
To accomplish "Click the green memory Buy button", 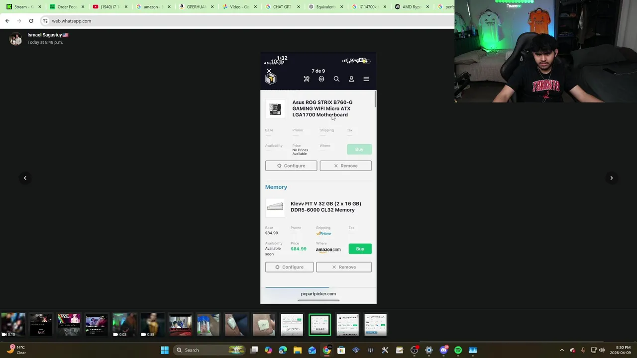I will coord(360,249).
